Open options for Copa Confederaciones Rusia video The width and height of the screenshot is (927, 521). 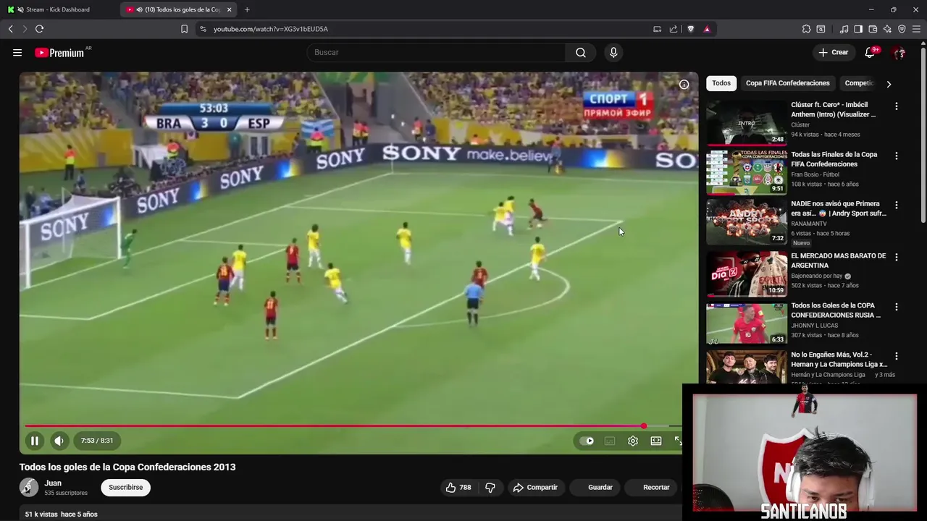pyautogui.click(x=896, y=307)
